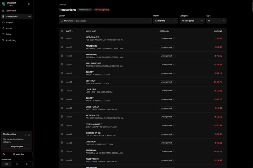
Task: Switch to dark theme moon icon
Action: (x=27, y=164)
